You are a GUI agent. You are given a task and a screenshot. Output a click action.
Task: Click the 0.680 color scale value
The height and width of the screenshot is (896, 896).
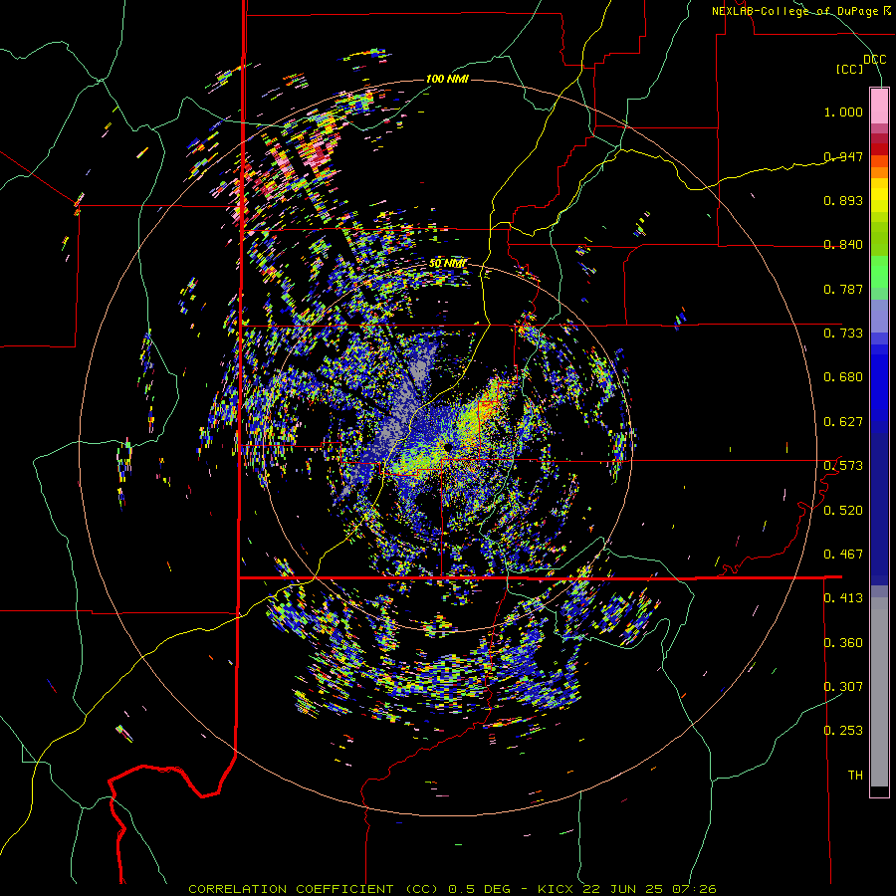[843, 377]
